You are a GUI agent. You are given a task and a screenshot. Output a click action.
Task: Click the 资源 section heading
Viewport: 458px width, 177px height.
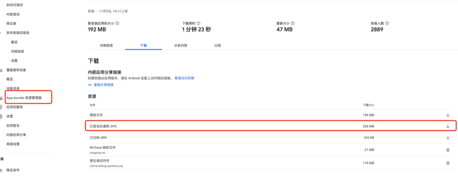click(92, 96)
